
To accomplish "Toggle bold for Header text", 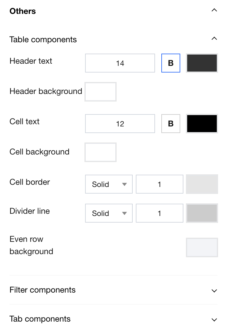I will pyautogui.click(x=171, y=63).
